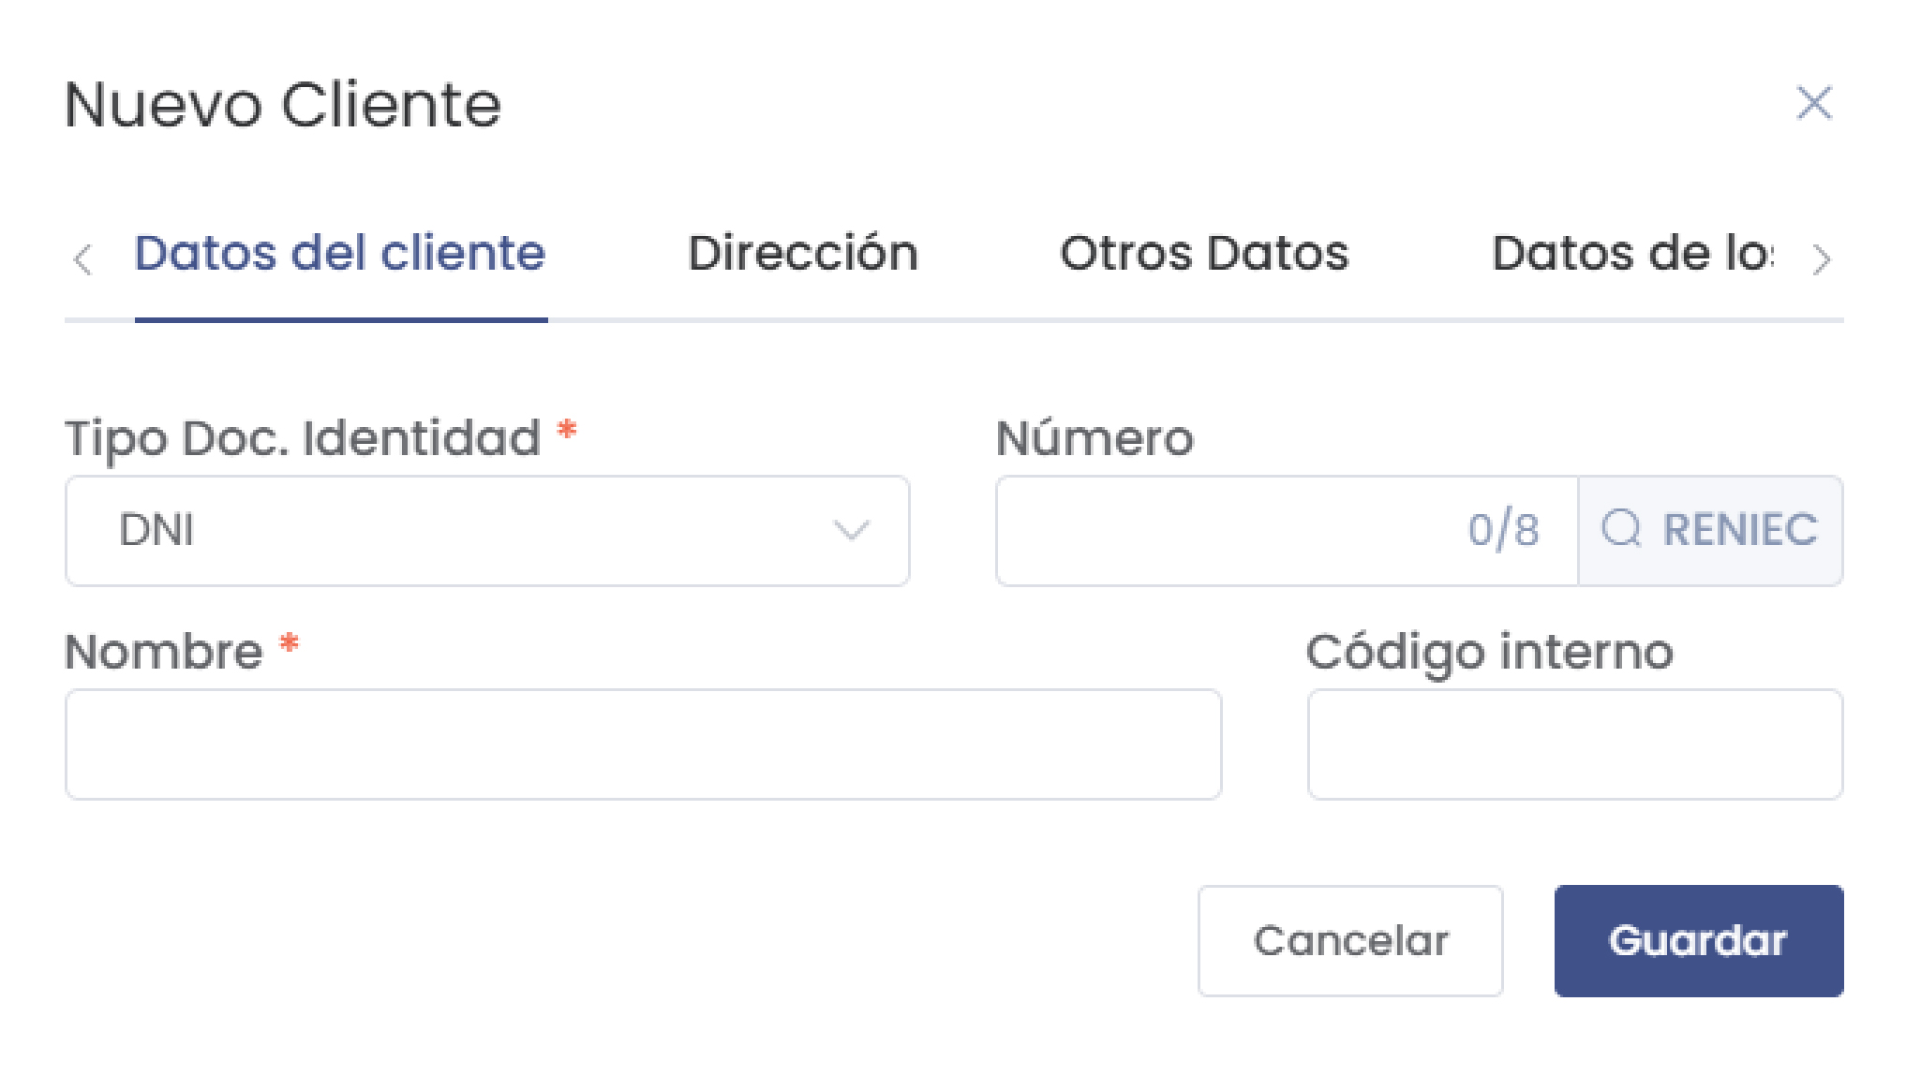Open the Tipo Doc. Identidad dropdown arrow
The width and height of the screenshot is (1906, 1090).
pos(851,530)
